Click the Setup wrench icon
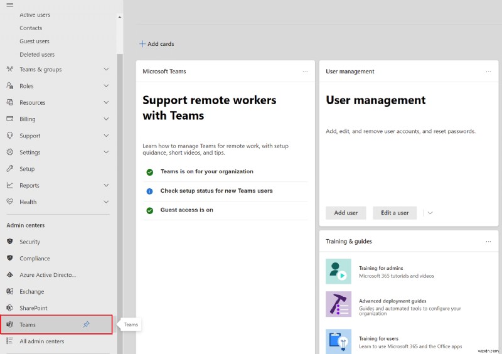The image size is (502, 354). [9, 169]
